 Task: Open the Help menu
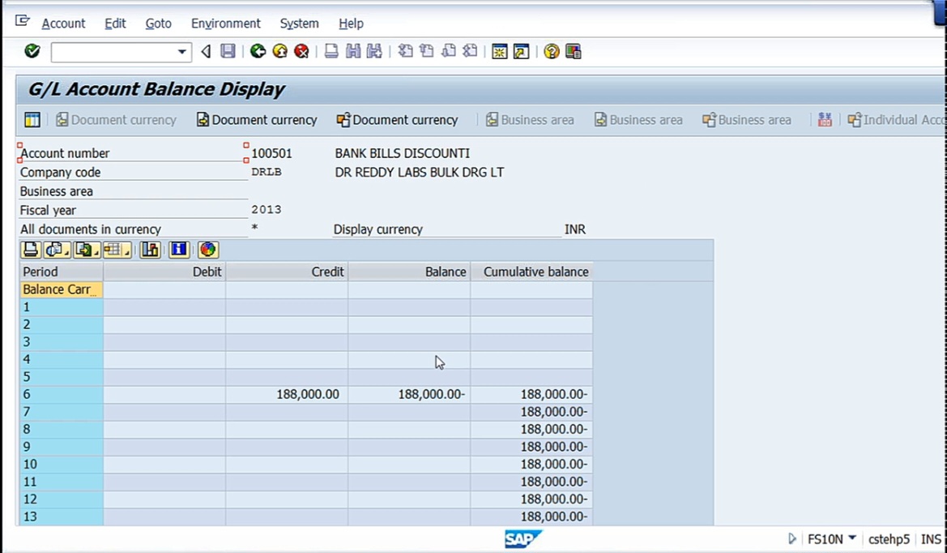351,24
